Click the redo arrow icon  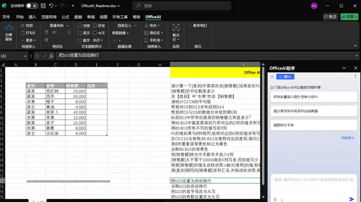pyautogui.click(x=62, y=6)
